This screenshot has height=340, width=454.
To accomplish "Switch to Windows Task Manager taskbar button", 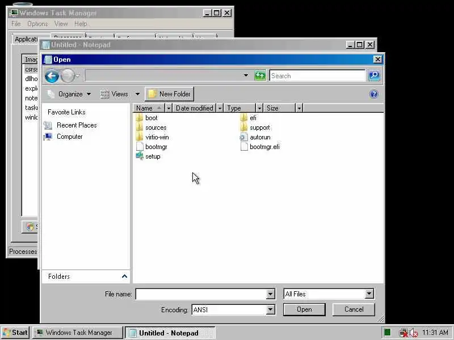I will click(78, 333).
